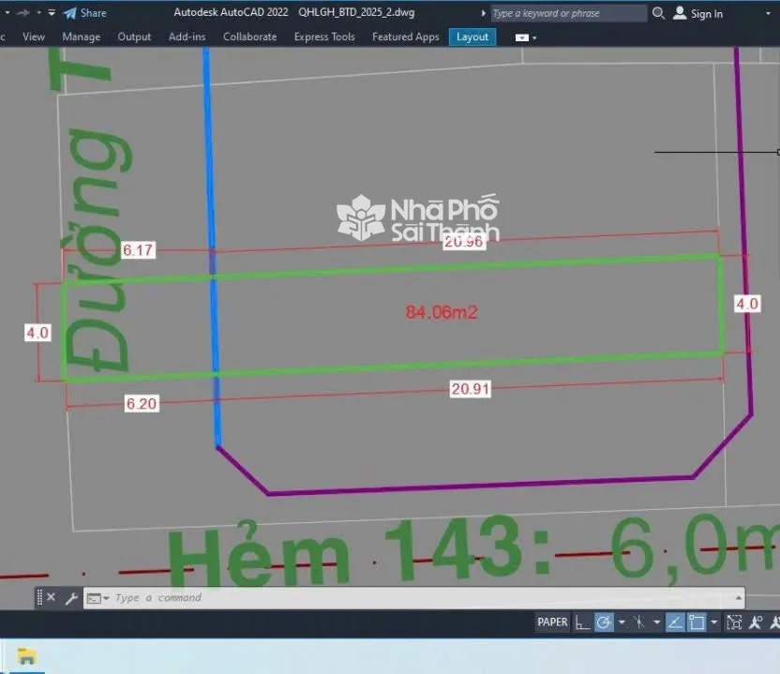Toggle 2D Object snap in status bar

pyautogui.click(x=697, y=622)
